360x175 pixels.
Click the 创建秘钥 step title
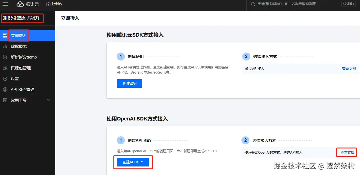point(136,57)
